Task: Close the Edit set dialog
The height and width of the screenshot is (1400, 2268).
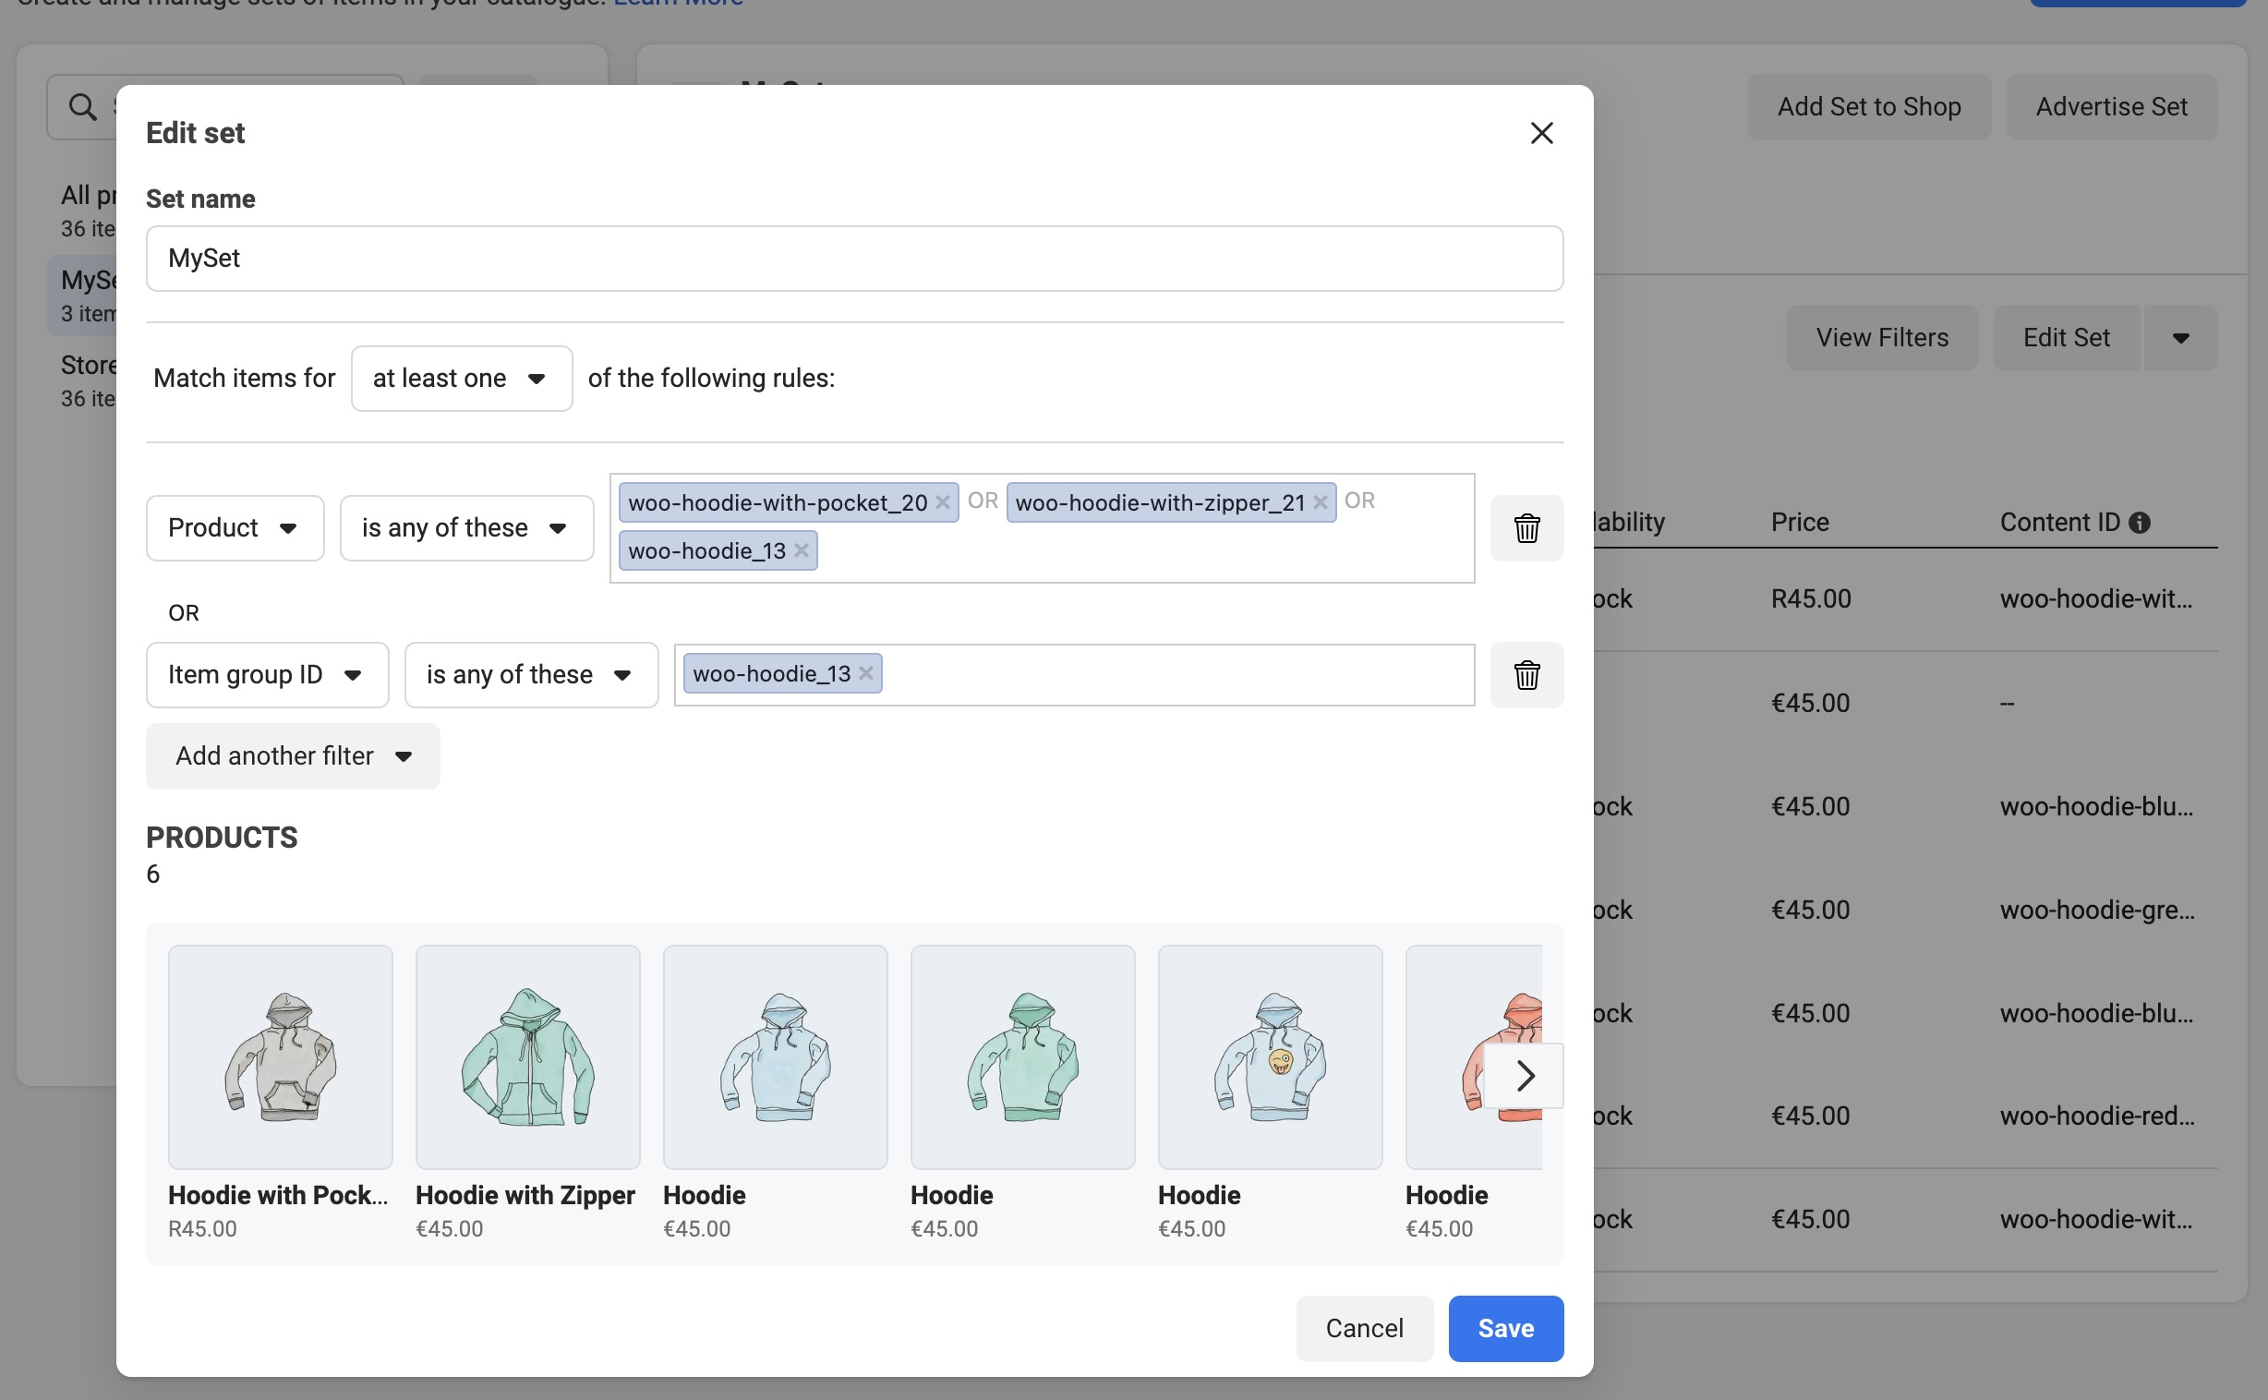Action: 1540,133
